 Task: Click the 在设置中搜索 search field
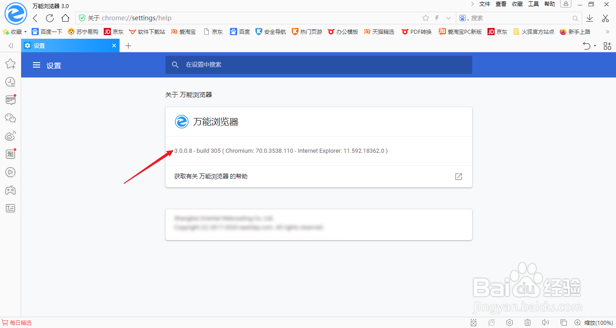tap(318, 65)
